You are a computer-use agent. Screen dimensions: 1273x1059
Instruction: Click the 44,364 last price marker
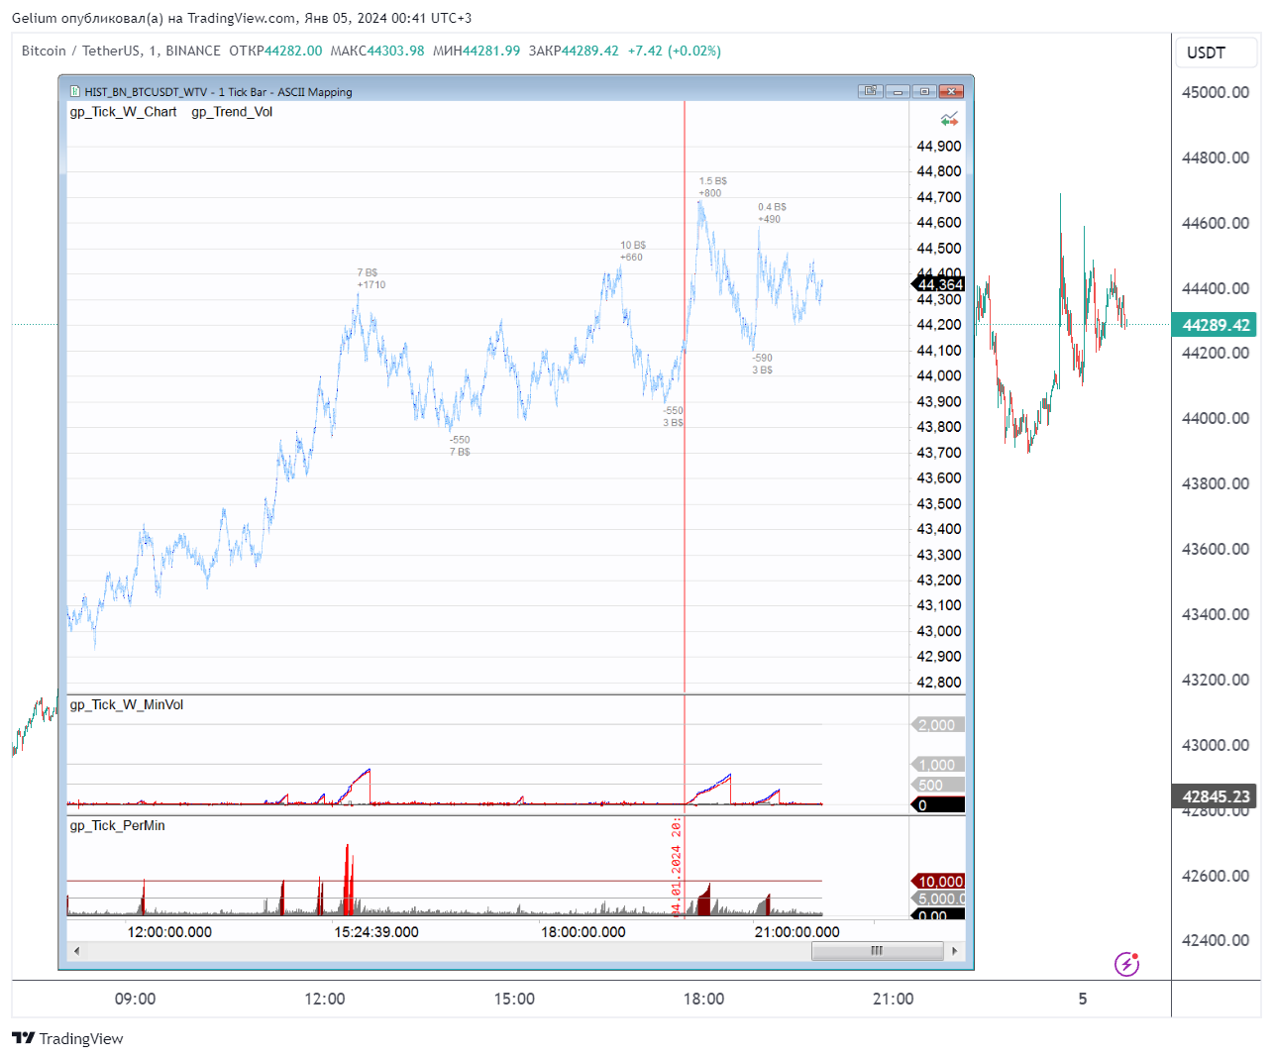coord(938,285)
